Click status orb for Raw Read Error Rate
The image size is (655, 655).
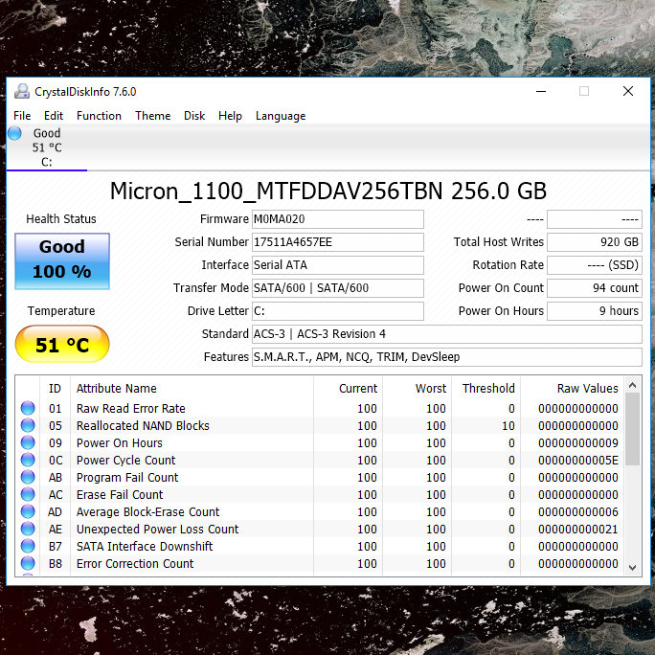tap(28, 409)
